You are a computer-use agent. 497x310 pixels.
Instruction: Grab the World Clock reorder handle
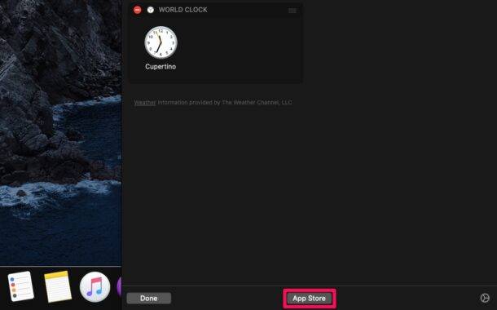[x=292, y=11]
